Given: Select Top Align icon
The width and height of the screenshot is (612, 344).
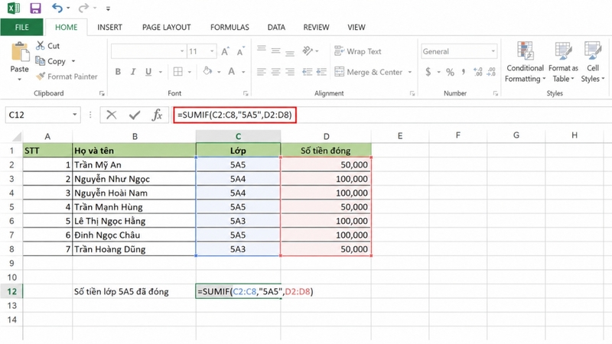Looking at the screenshot, I should coord(262,49).
